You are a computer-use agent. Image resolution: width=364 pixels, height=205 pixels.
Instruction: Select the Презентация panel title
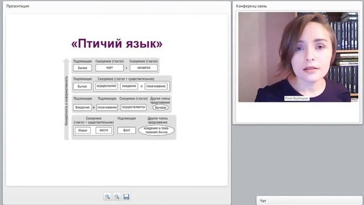tap(18, 6)
